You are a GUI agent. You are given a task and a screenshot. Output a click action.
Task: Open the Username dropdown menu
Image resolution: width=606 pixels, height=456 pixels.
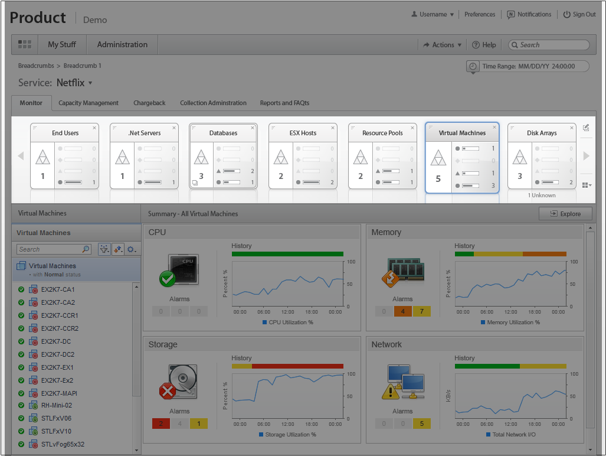click(x=433, y=15)
